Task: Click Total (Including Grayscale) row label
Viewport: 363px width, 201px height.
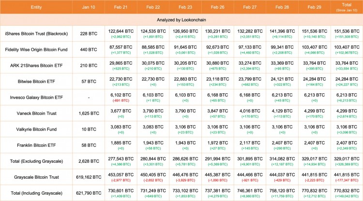Action: point(36,193)
